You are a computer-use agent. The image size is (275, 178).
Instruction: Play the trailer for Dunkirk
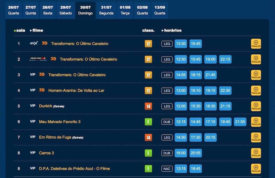pos(256,106)
